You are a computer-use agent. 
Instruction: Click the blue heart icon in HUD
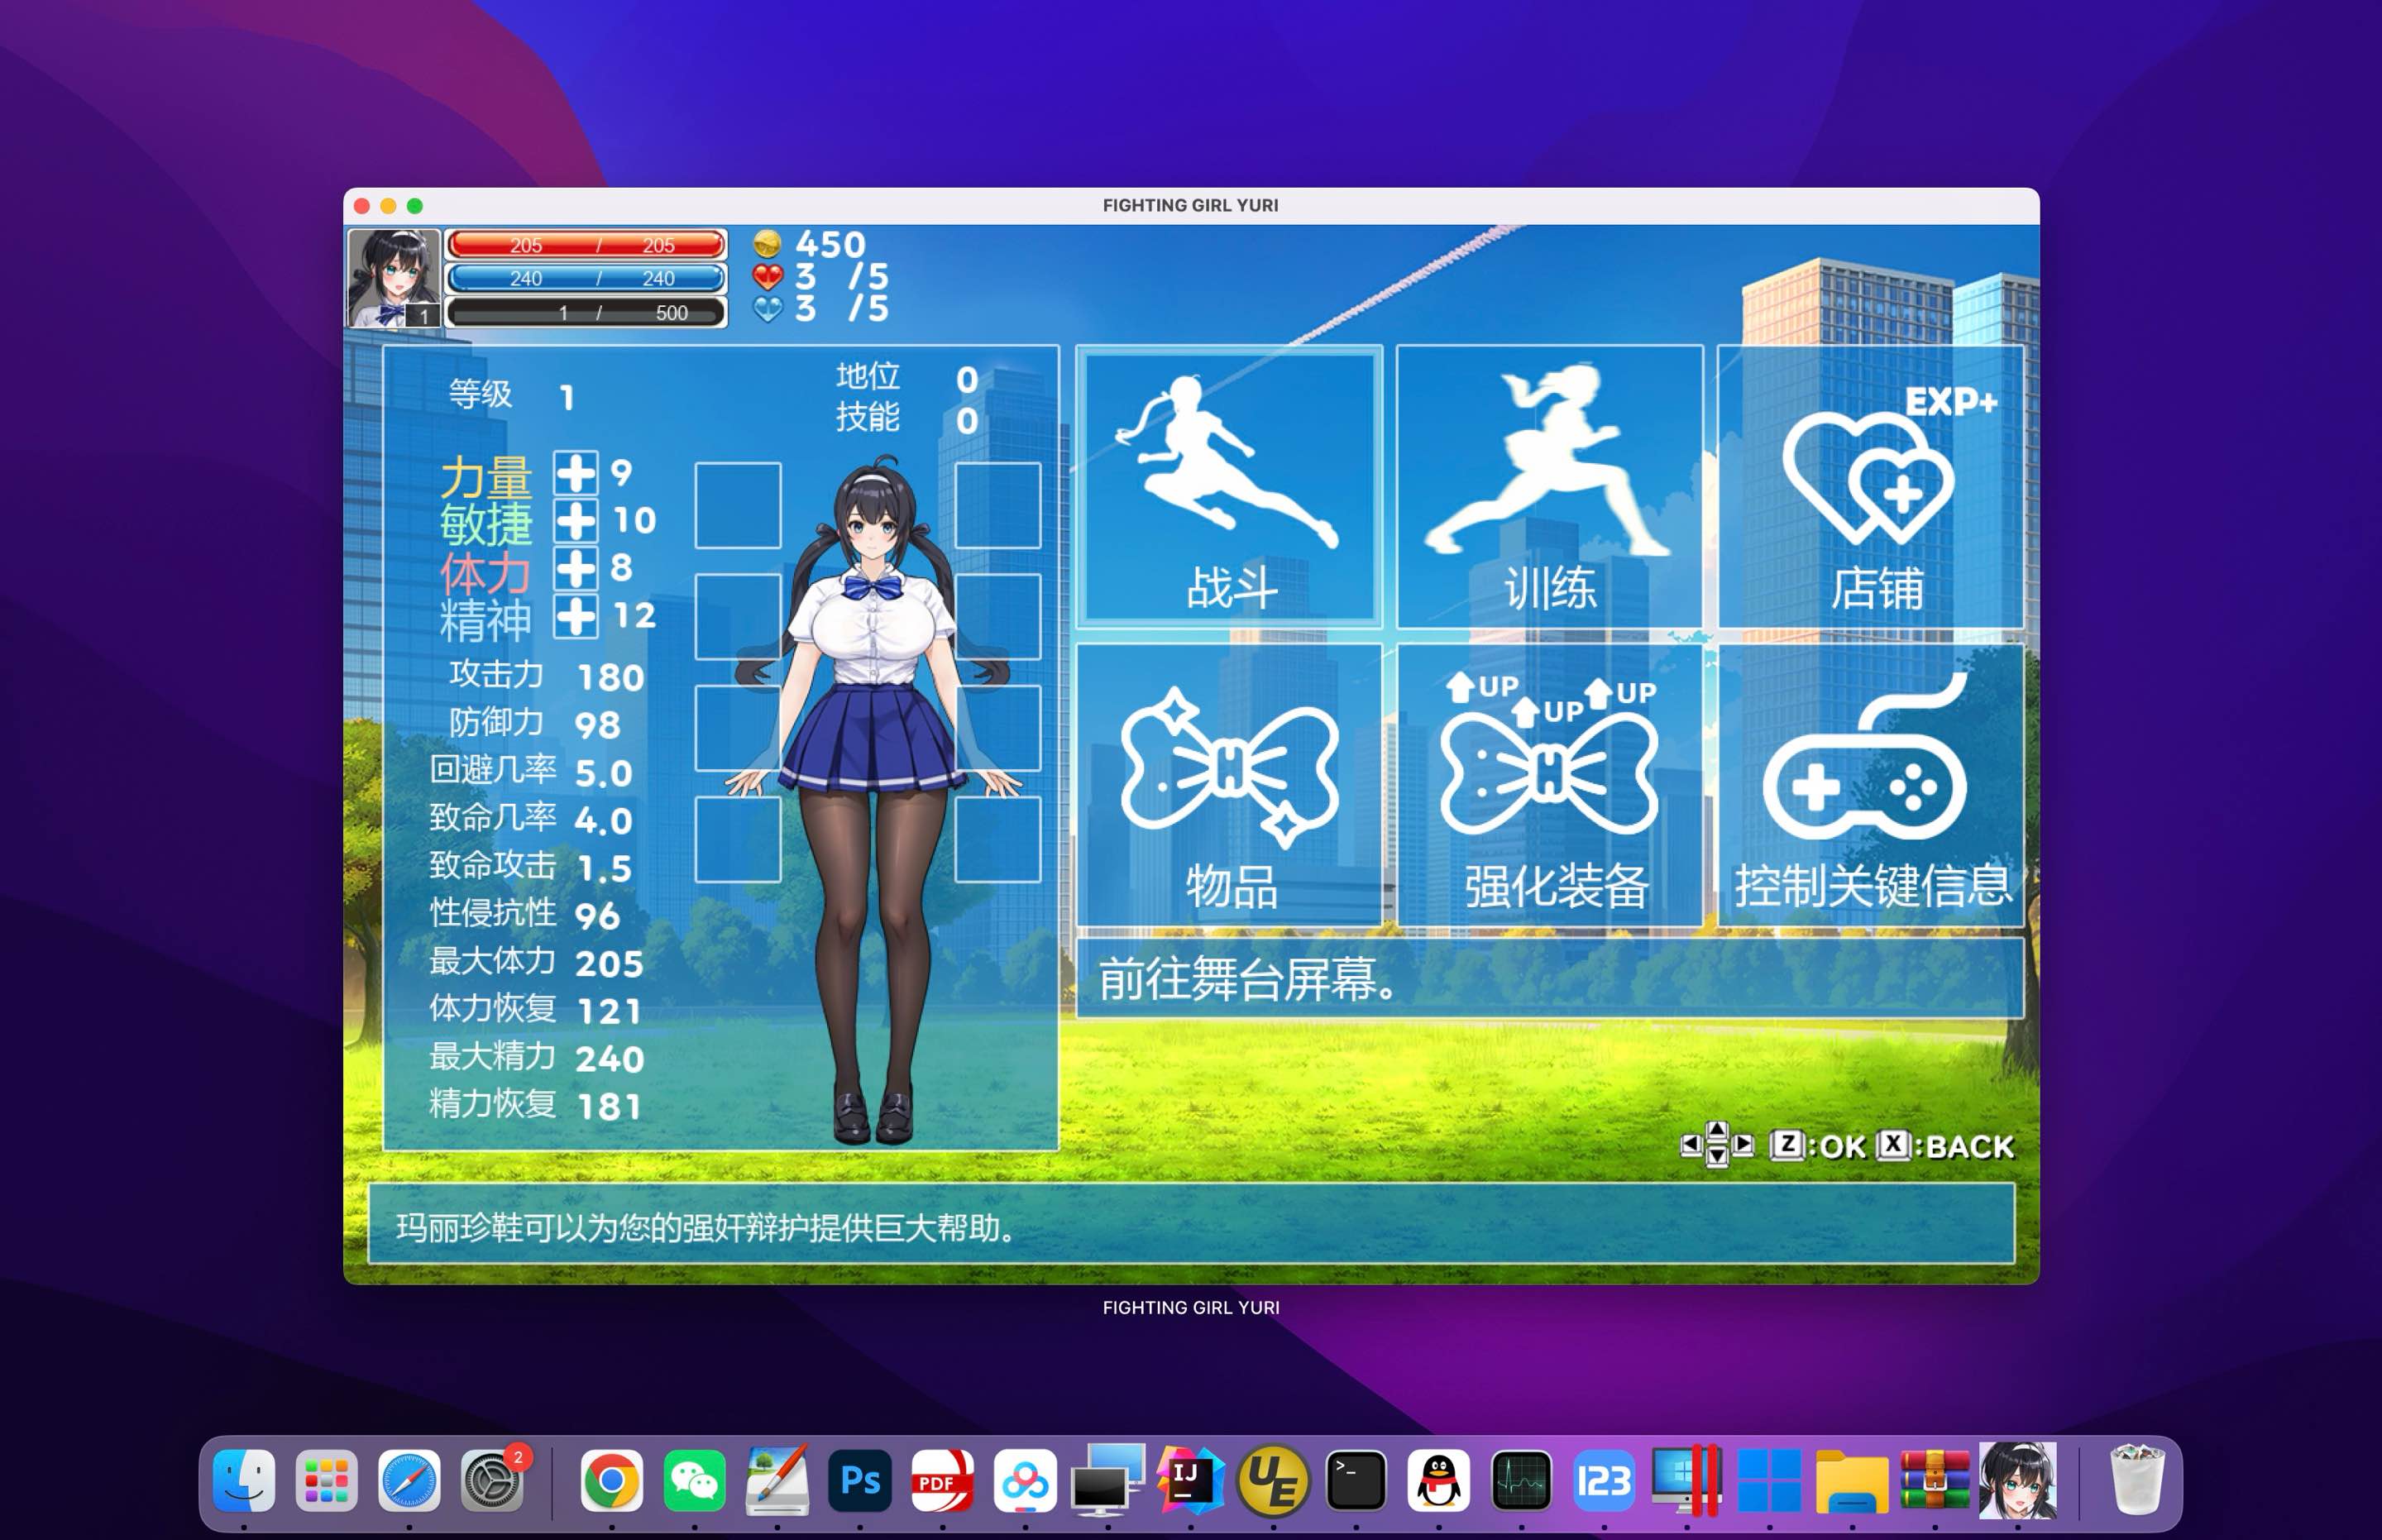pos(767,309)
